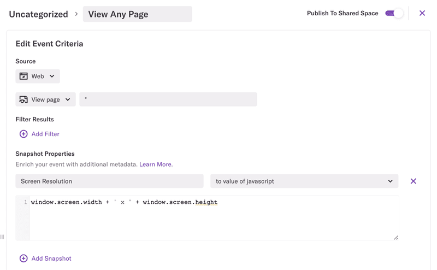Open the 'to value of javascript' dropdown

304,181
